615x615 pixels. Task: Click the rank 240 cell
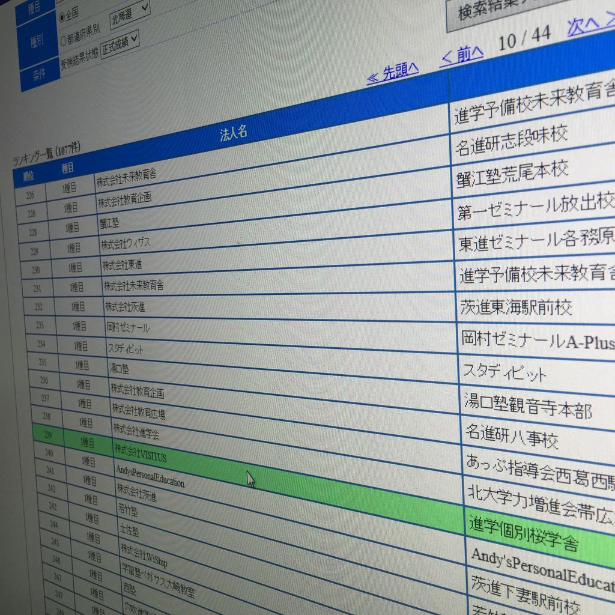click(x=49, y=453)
